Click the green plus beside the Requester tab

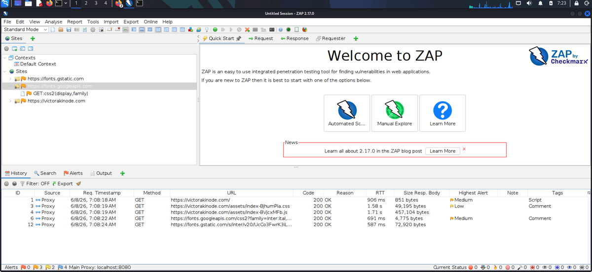point(356,38)
